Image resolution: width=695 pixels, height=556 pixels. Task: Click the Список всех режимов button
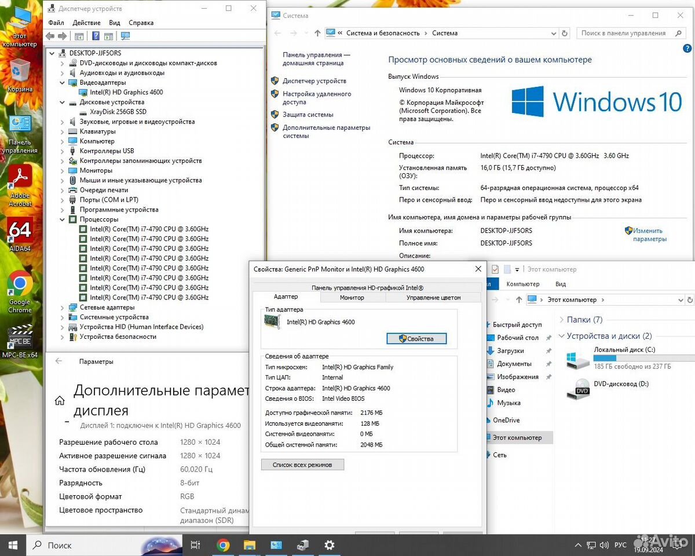[x=302, y=464]
